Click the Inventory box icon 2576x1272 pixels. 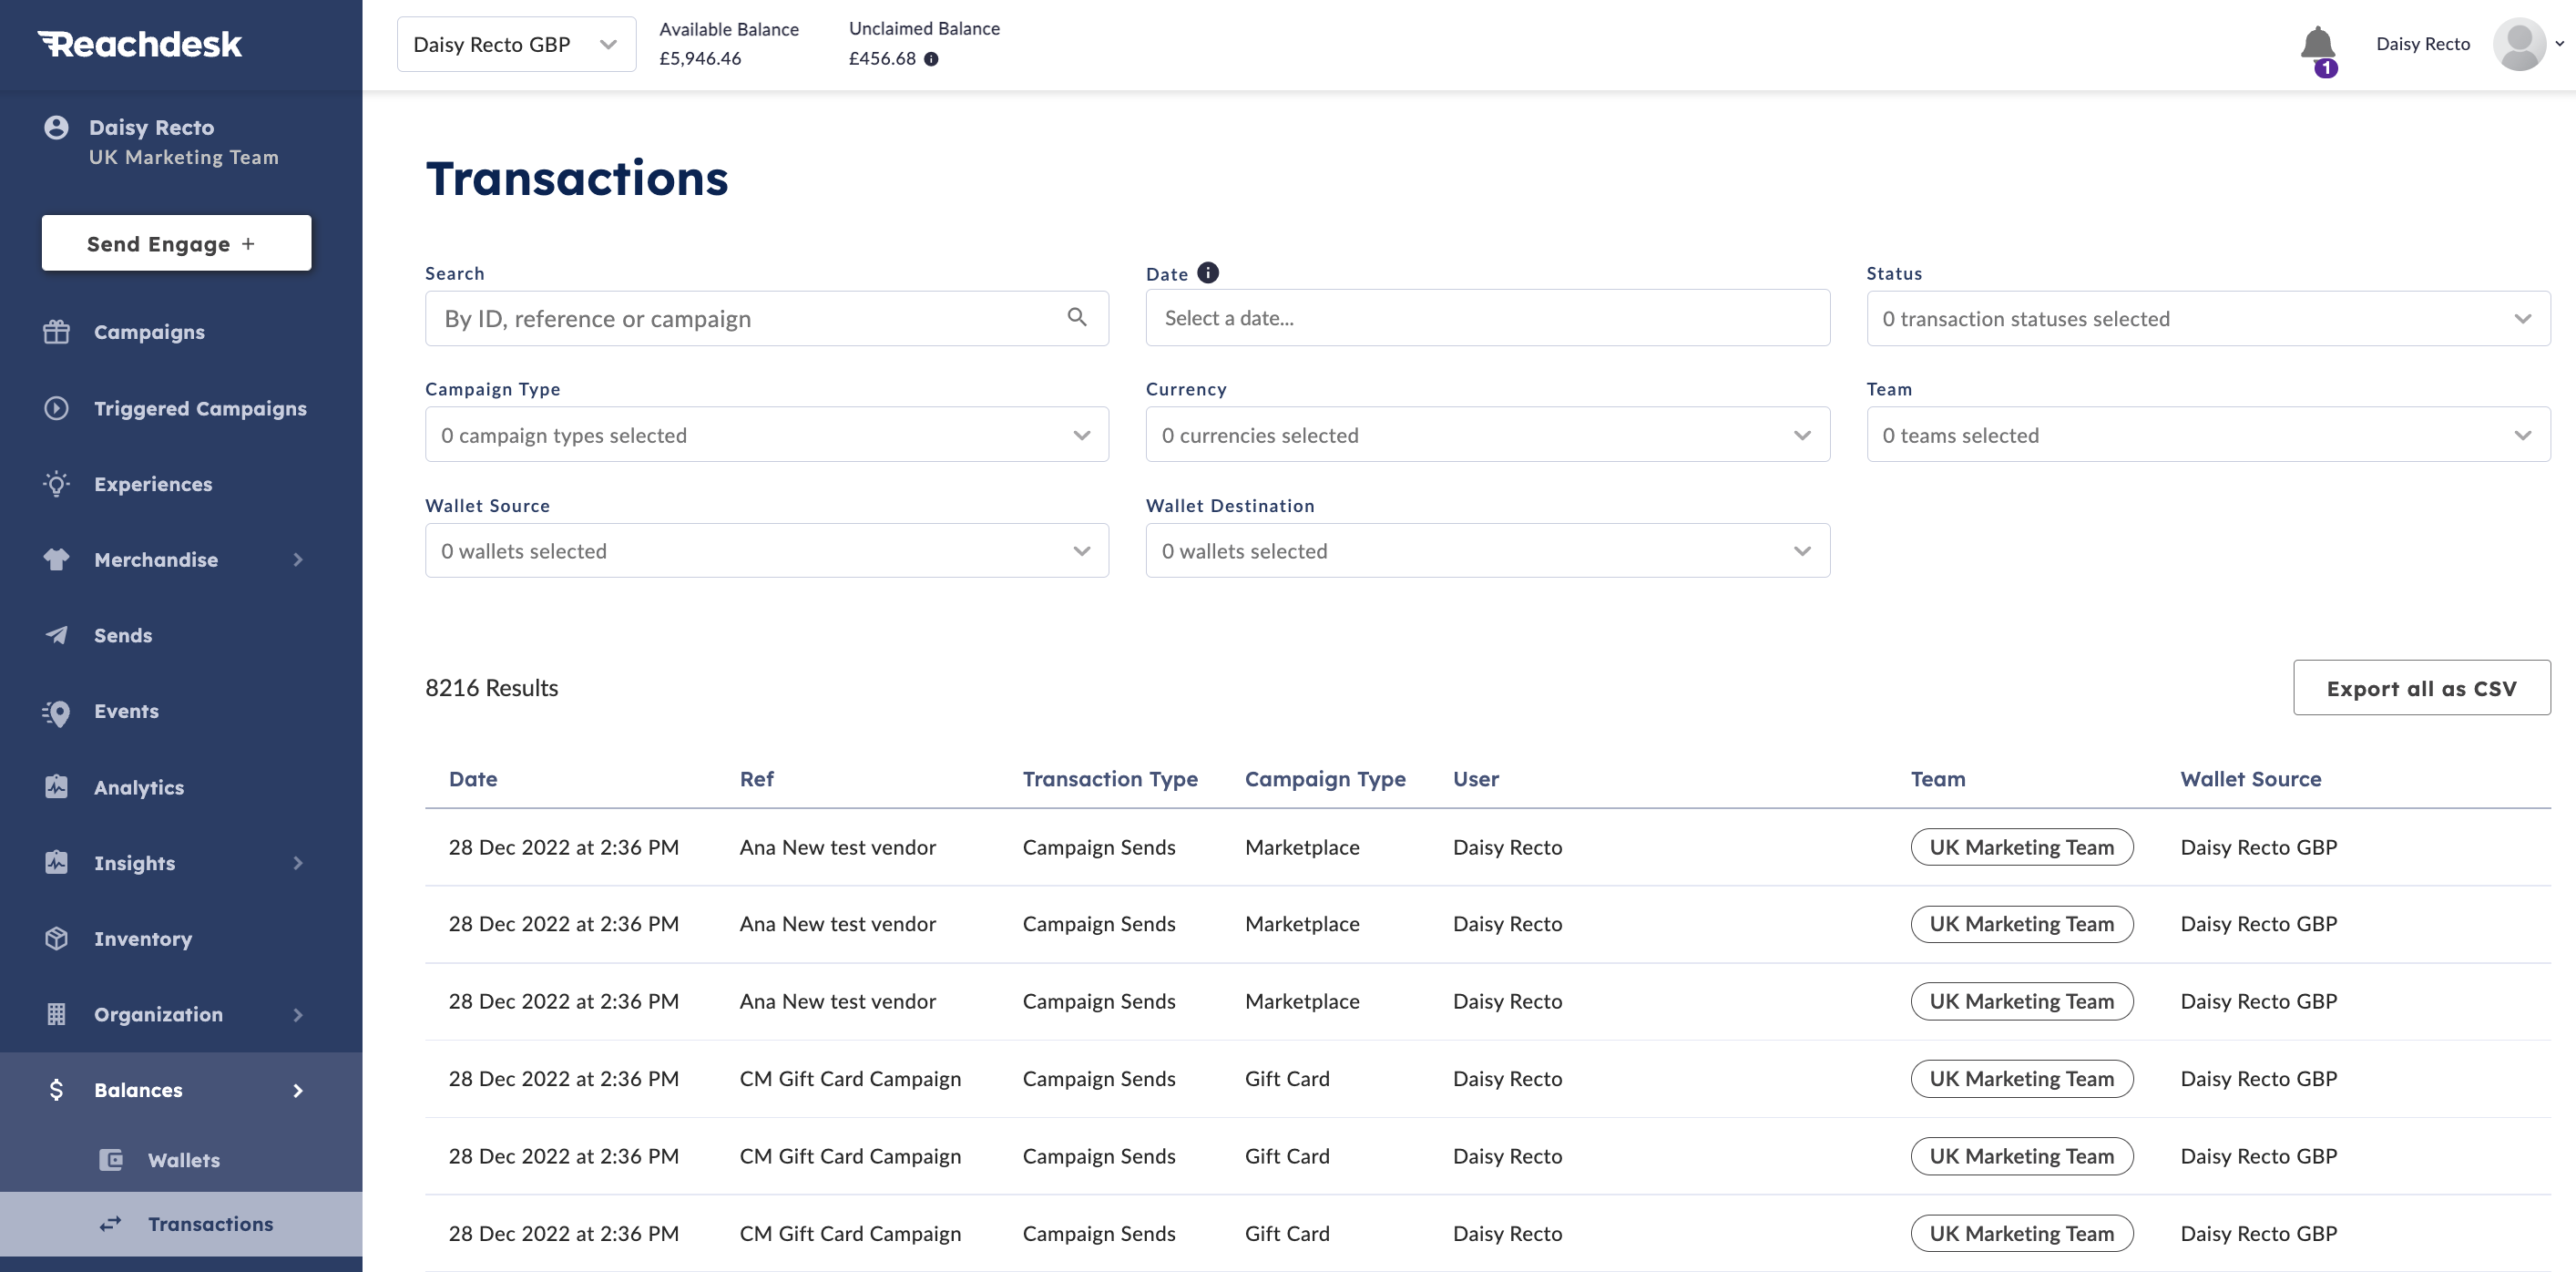[56, 938]
